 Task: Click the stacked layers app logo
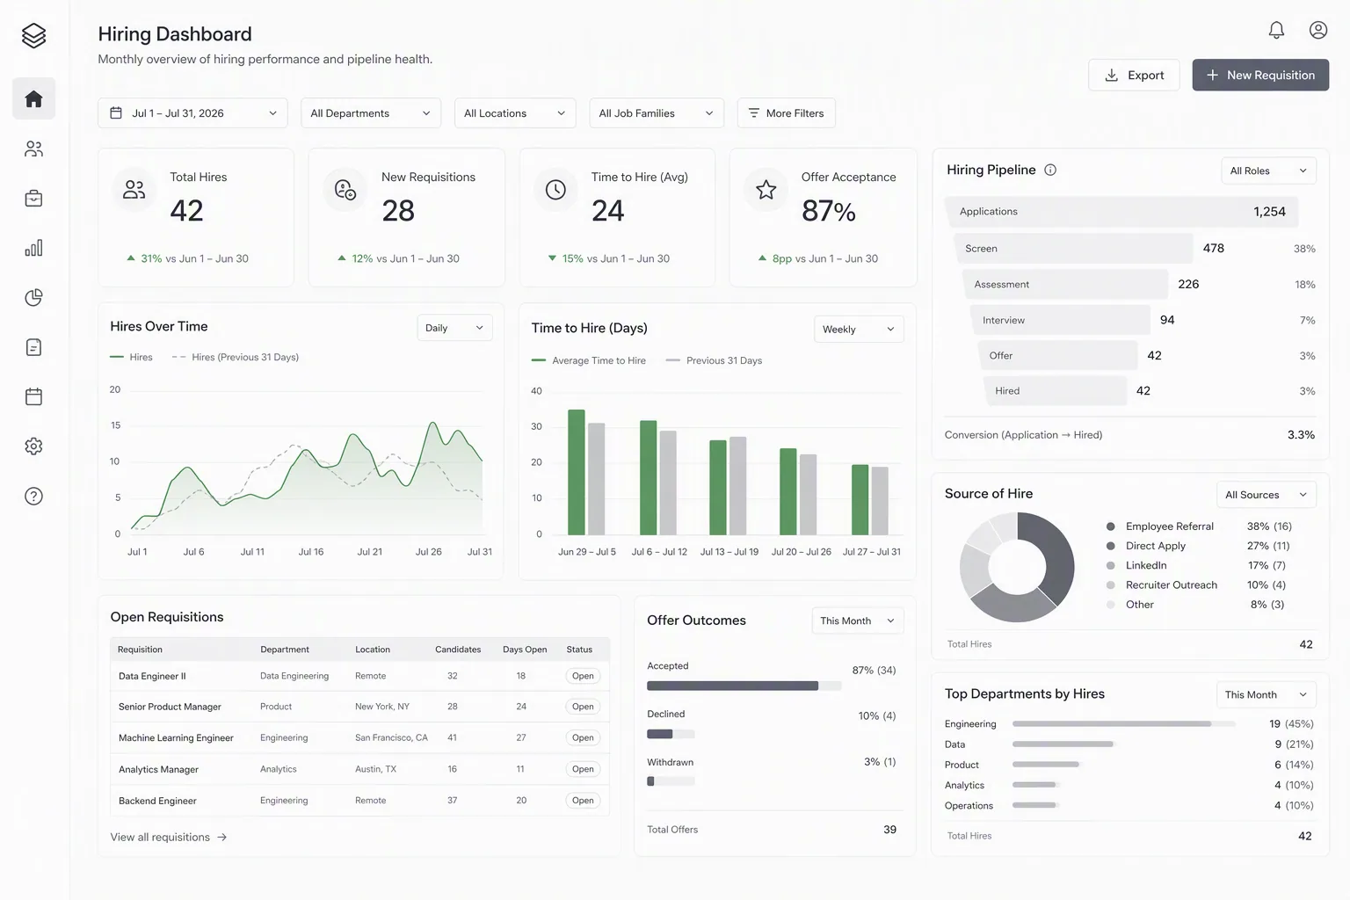[33, 36]
